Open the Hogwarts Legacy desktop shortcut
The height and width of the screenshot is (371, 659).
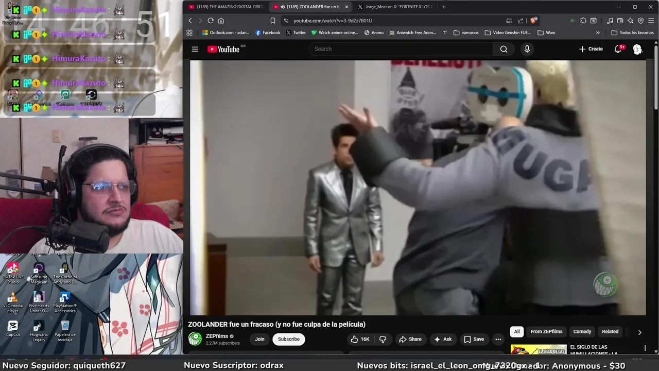39,331
